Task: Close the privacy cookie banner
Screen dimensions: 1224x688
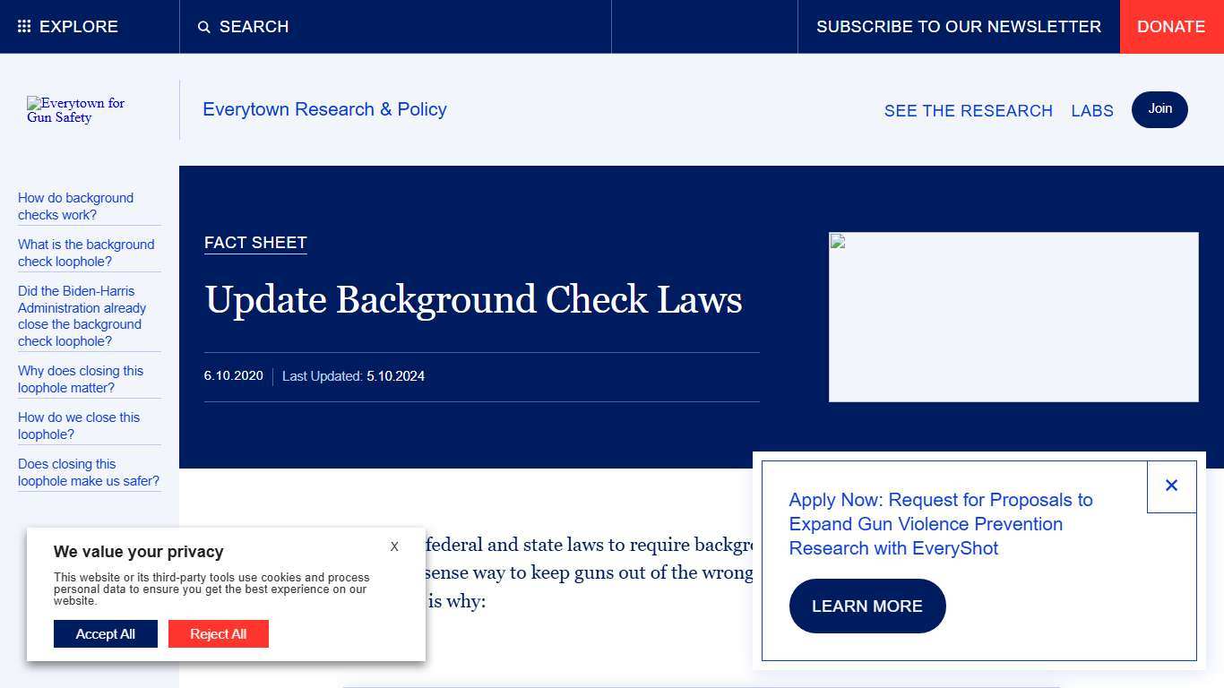Action: click(x=393, y=546)
